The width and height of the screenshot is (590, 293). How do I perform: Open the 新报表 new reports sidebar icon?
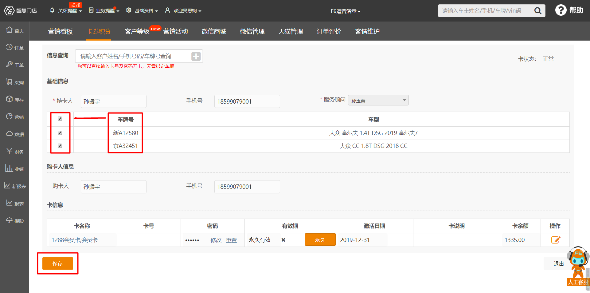tap(7, 185)
